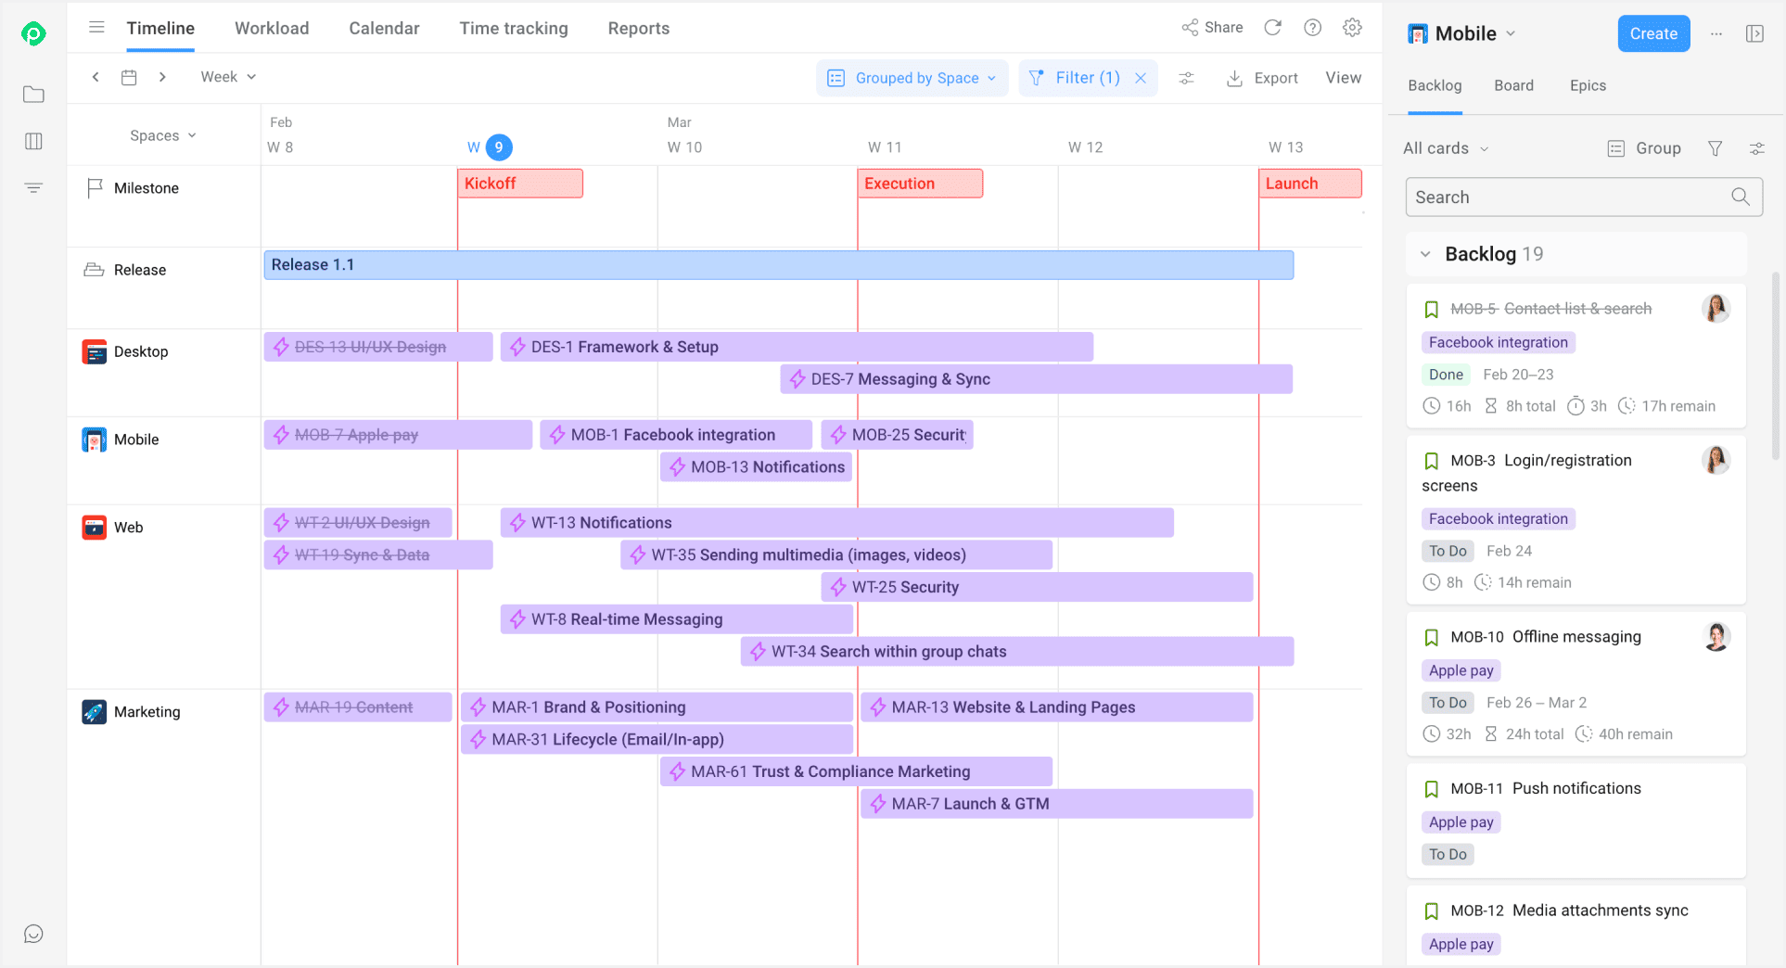Click the refresh icon in top bar
Image resolution: width=1786 pixels, height=968 pixels.
point(1272,28)
